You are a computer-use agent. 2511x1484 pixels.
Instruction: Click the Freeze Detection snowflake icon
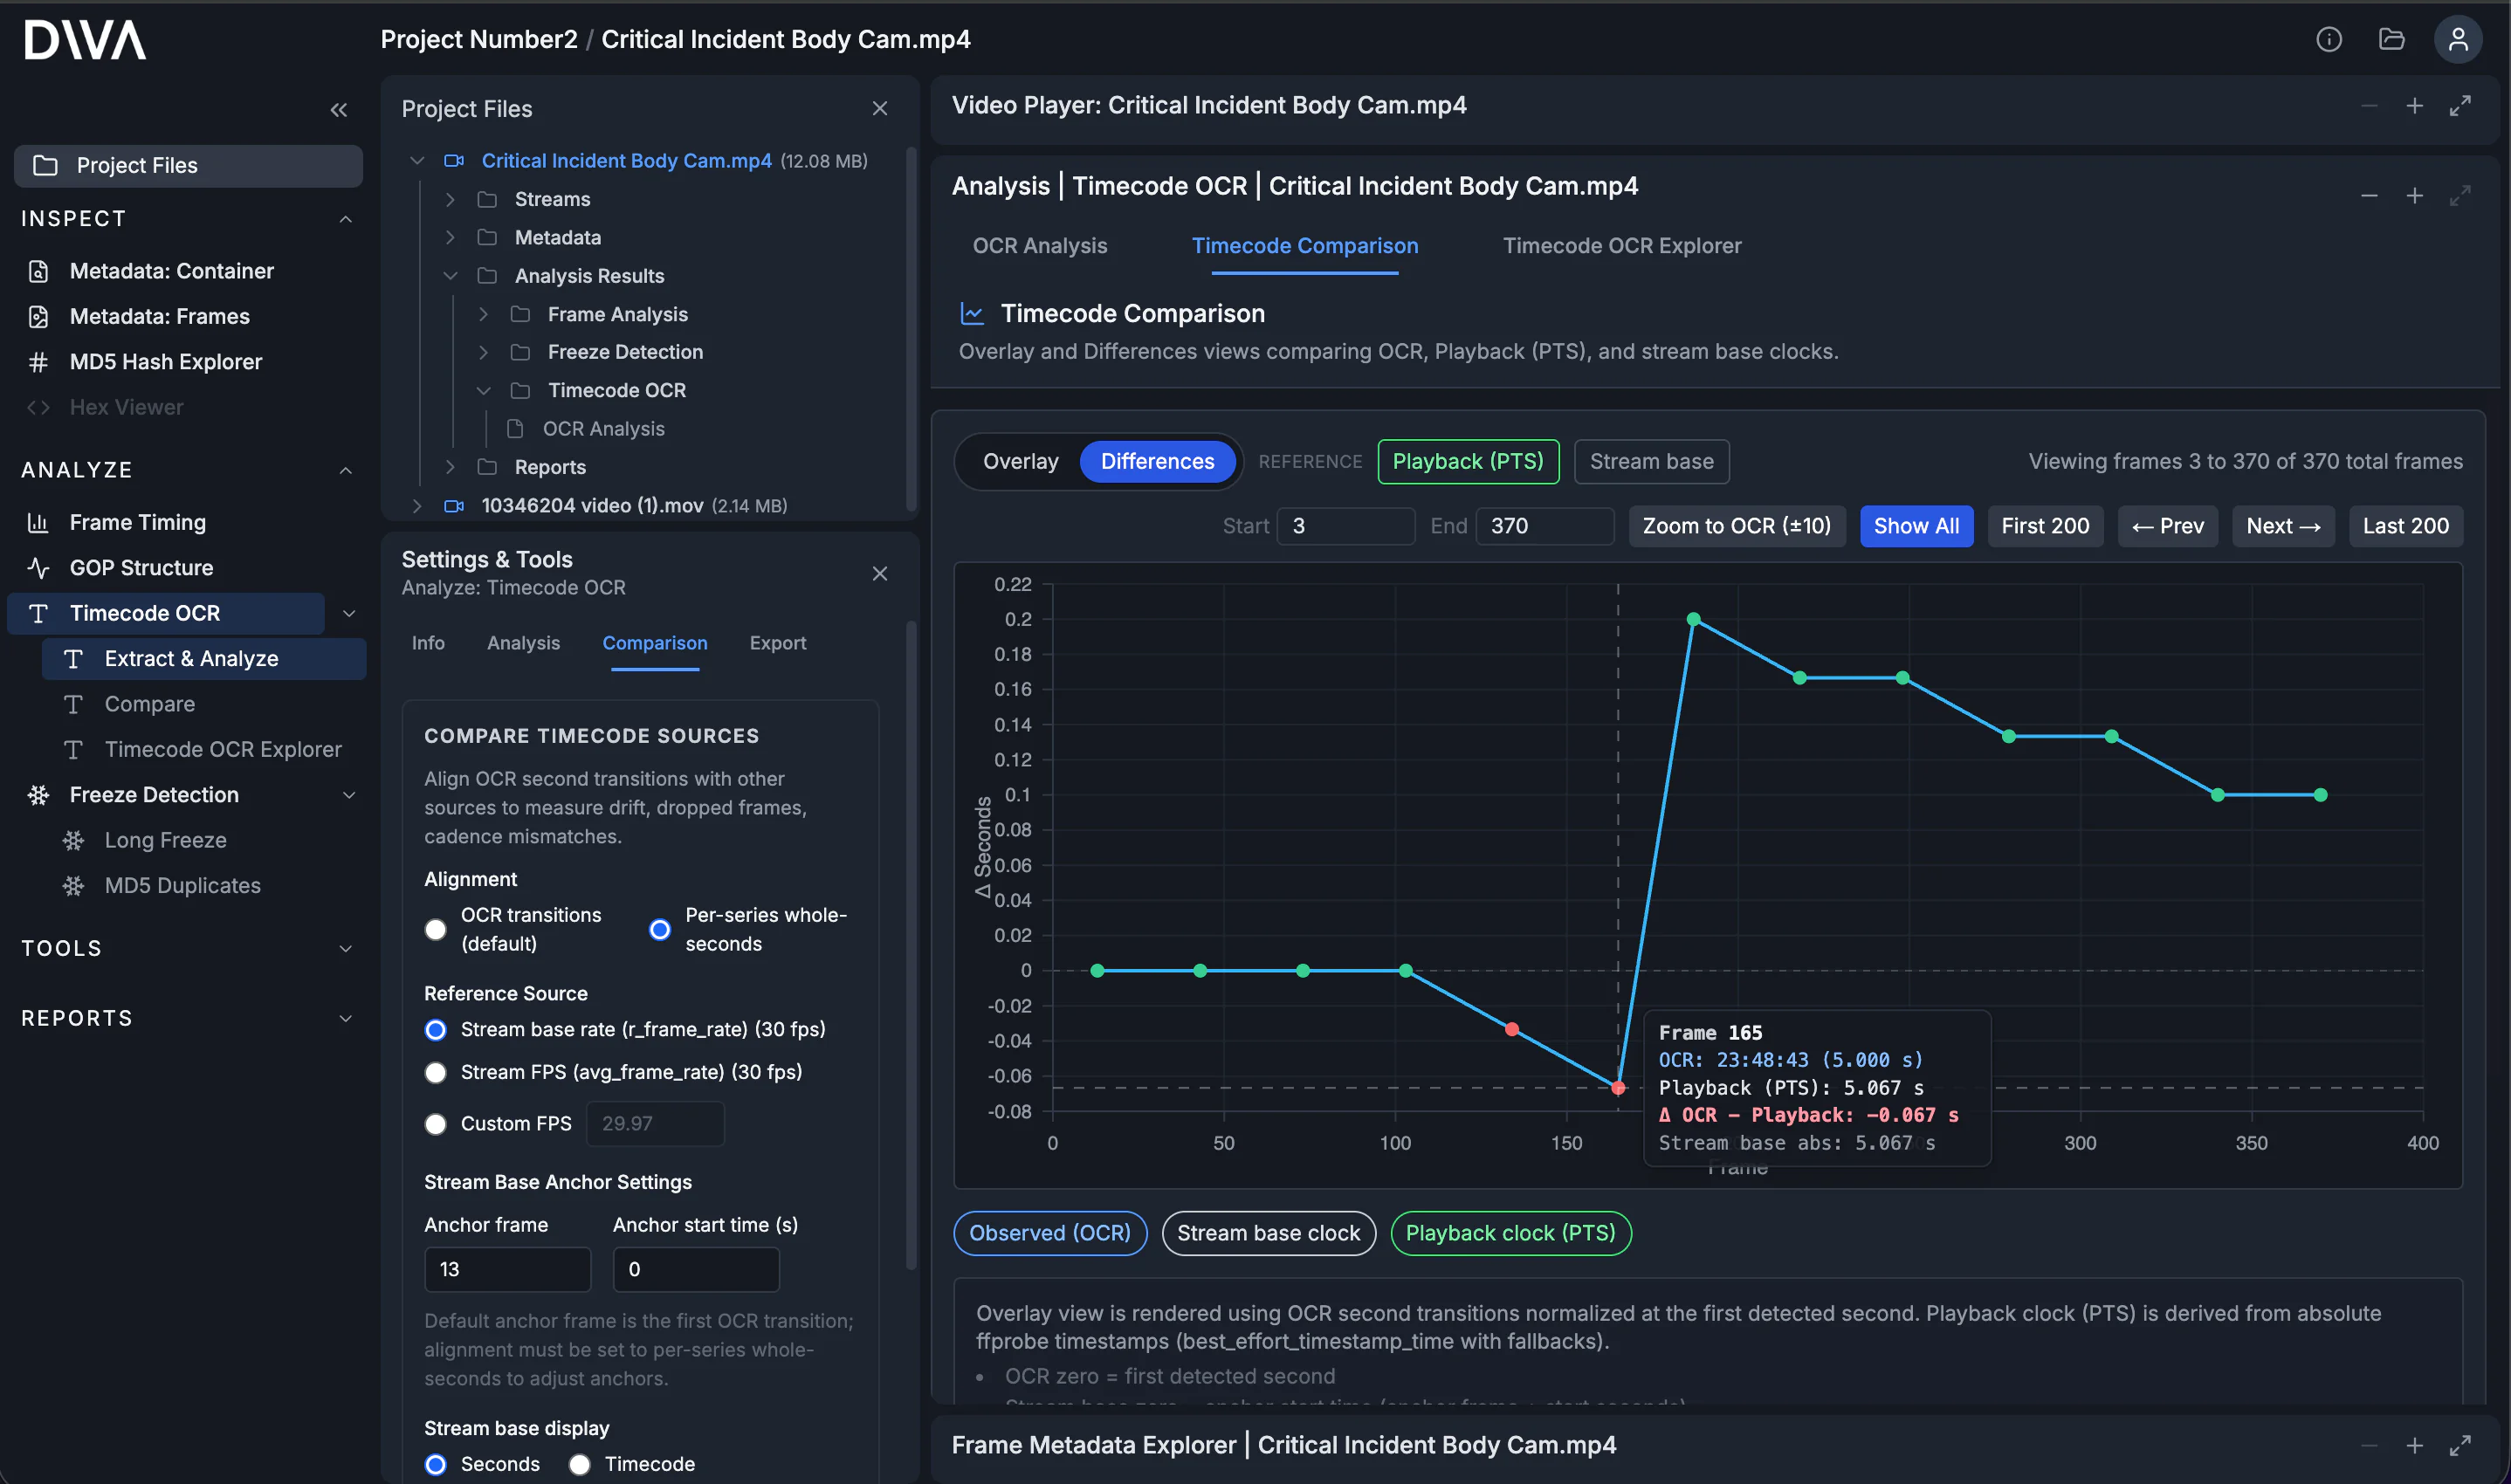(38, 795)
